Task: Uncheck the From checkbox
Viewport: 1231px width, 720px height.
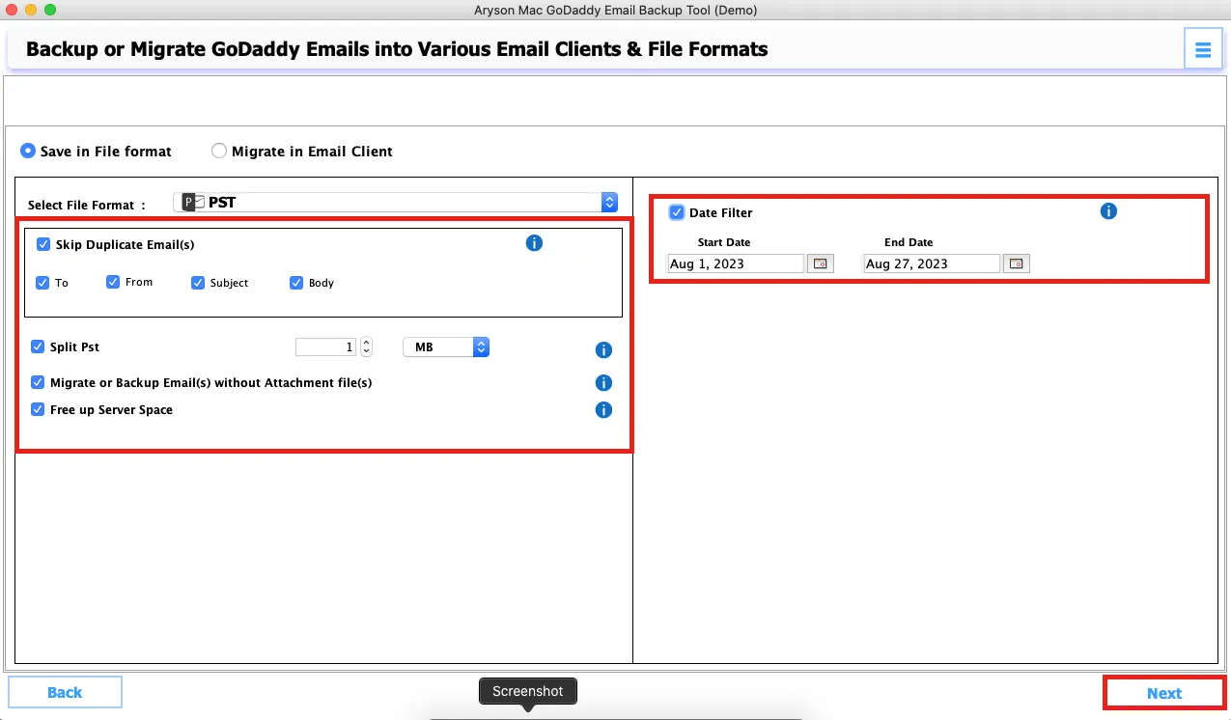Action: (x=113, y=282)
